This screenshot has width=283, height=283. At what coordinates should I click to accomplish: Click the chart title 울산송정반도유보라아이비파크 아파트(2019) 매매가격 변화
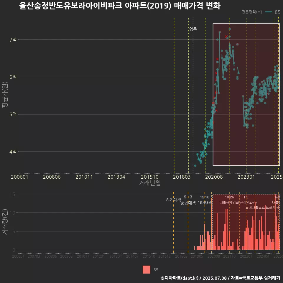[120, 6]
